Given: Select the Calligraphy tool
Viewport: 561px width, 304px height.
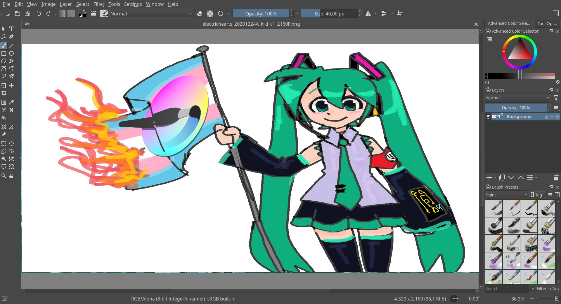Looking at the screenshot, I should click(x=11, y=36).
